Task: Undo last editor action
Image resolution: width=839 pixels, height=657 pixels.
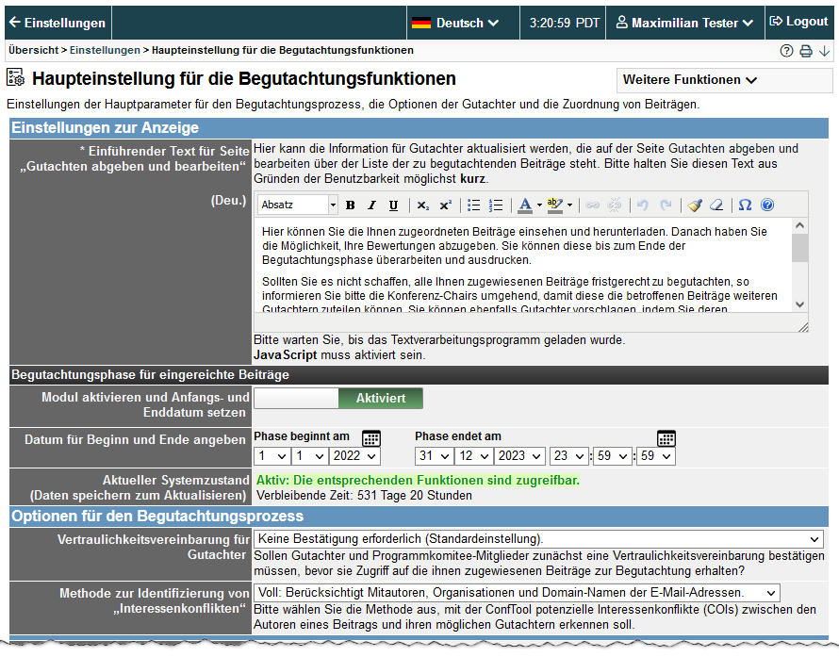Action: [x=643, y=205]
